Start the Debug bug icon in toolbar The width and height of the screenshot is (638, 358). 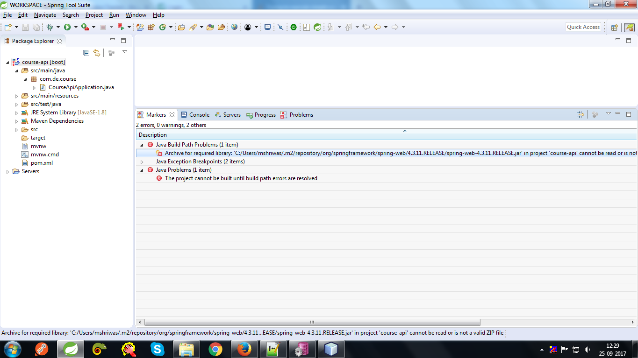pos(50,27)
